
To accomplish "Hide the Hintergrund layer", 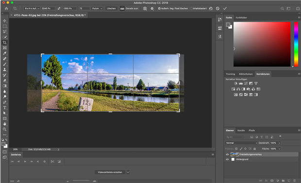I will click(227, 159).
